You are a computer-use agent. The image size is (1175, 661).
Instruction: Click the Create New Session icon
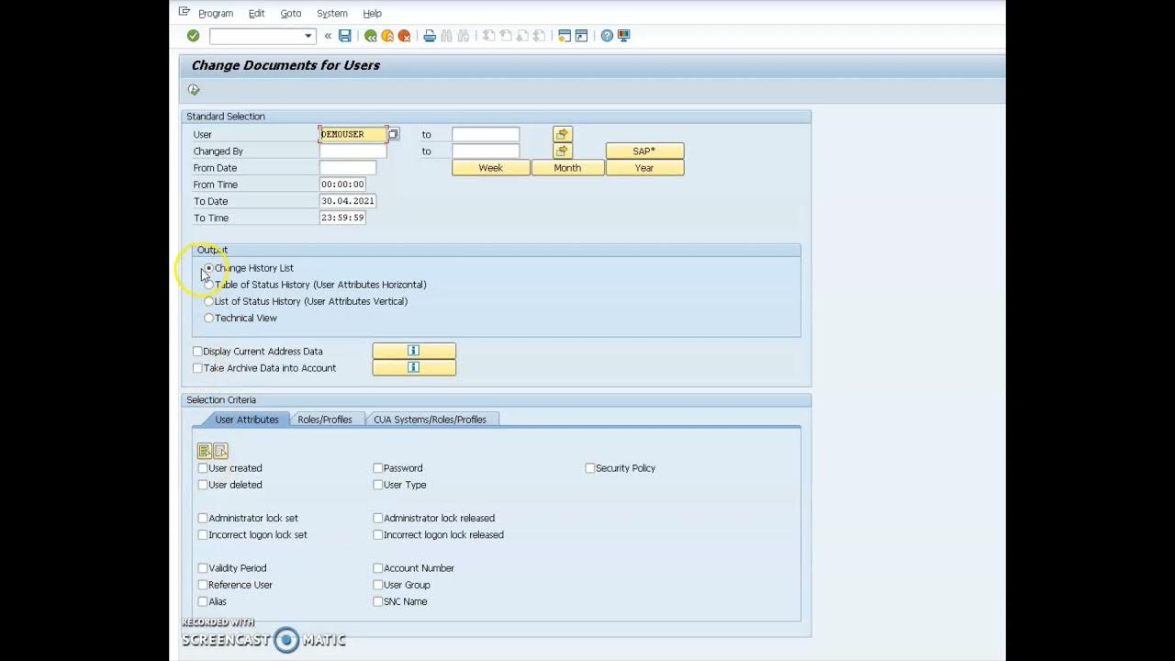tap(565, 36)
